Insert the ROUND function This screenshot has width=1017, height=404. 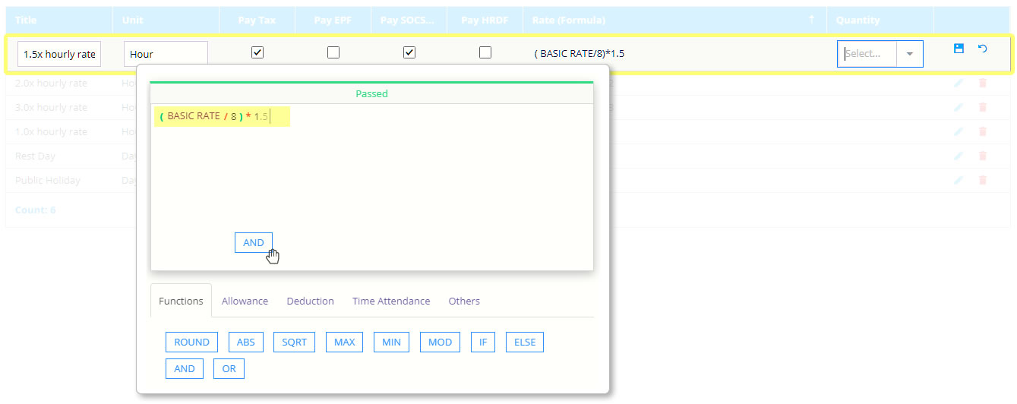pos(191,342)
